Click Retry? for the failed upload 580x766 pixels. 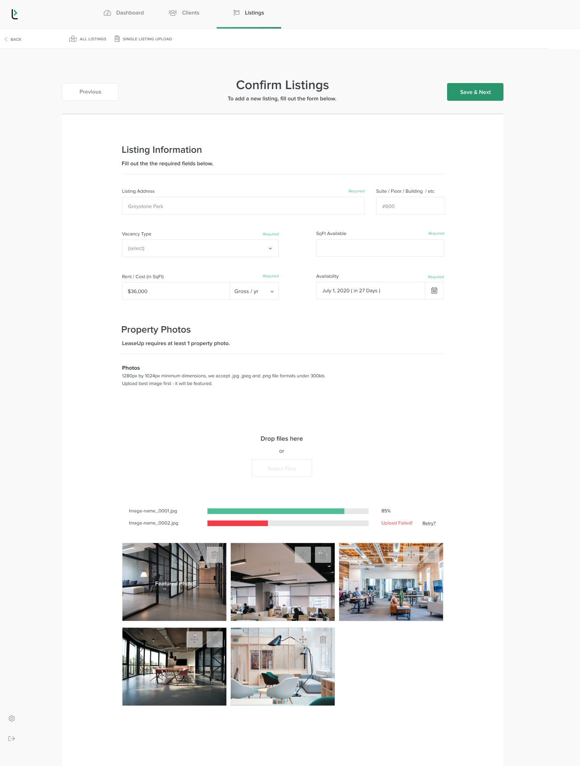(x=429, y=523)
